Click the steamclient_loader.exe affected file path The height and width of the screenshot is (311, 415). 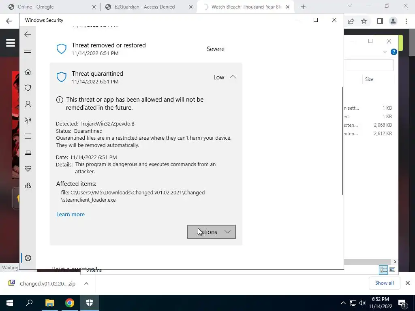133,196
